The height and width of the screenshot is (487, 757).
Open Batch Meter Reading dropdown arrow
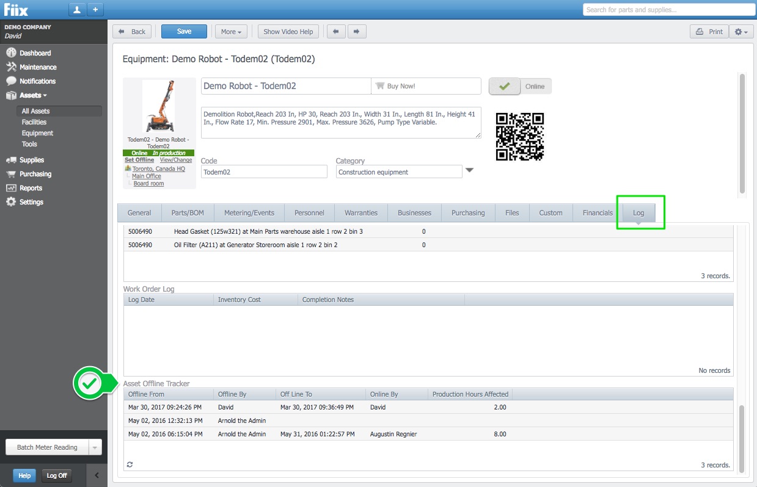coord(95,447)
